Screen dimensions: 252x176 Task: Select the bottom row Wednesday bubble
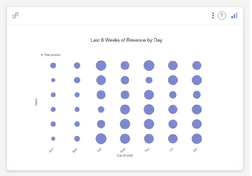pyautogui.click(x=125, y=139)
